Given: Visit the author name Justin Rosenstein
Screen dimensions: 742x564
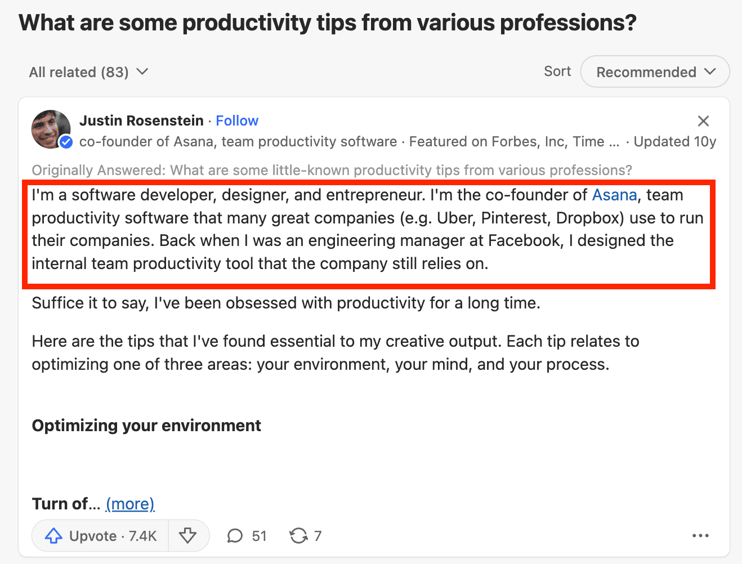Looking at the screenshot, I should pyautogui.click(x=141, y=121).
